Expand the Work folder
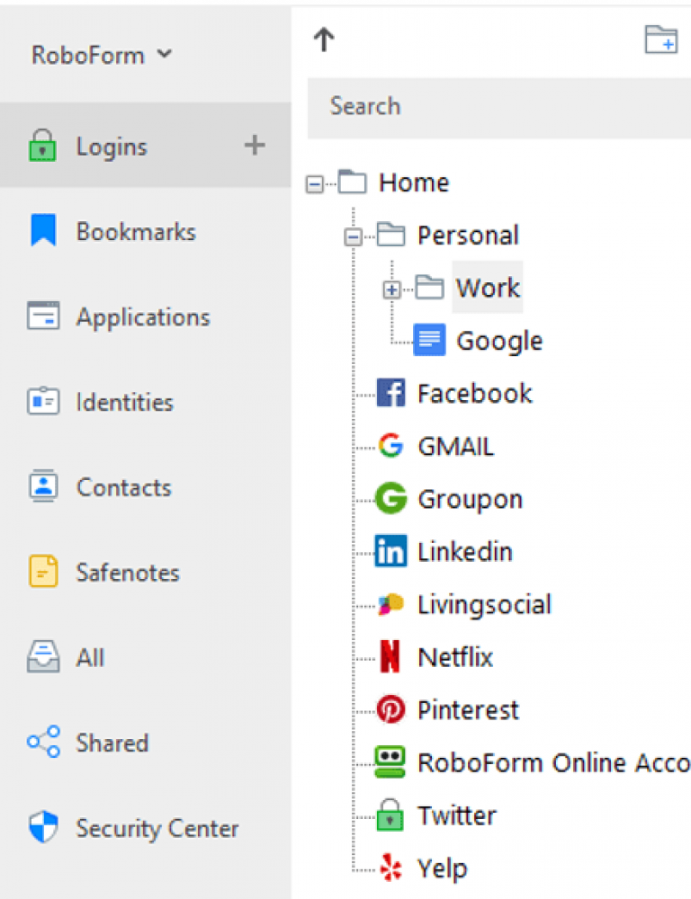The width and height of the screenshot is (691, 899). point(391,289)
